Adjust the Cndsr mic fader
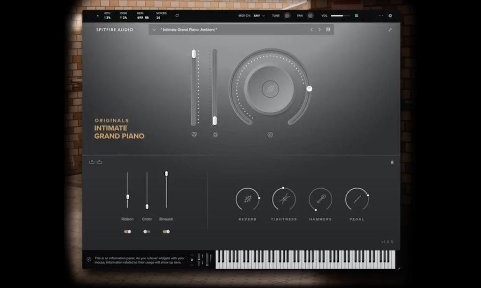This screenshot has height=288, width=481. pos(147,206)
